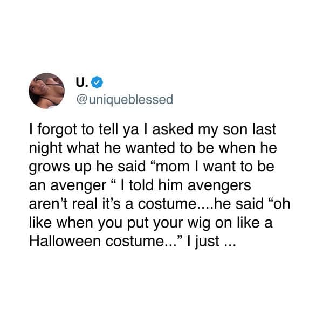Click the line starting "like when you put"
This screenshot has width=323, height=323.
click(151, 223)
